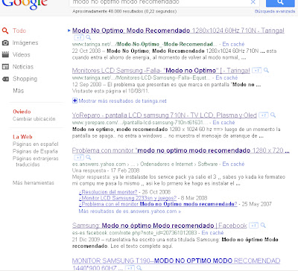Expand Mostrar más resultados de taringa.net plus icon

[74, 101]
